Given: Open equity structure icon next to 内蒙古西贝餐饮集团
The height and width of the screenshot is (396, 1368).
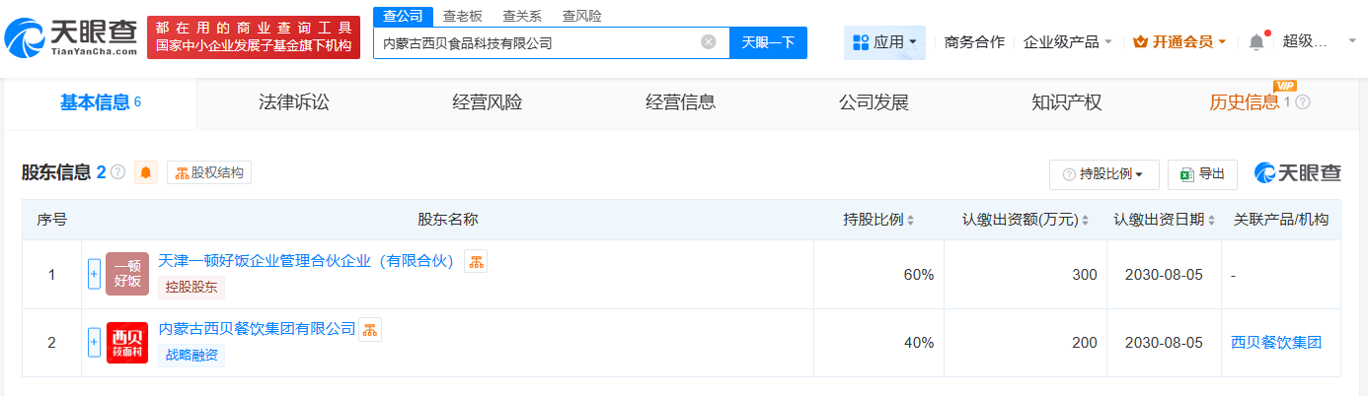Looking at the screenshot, I should [370, 330].
